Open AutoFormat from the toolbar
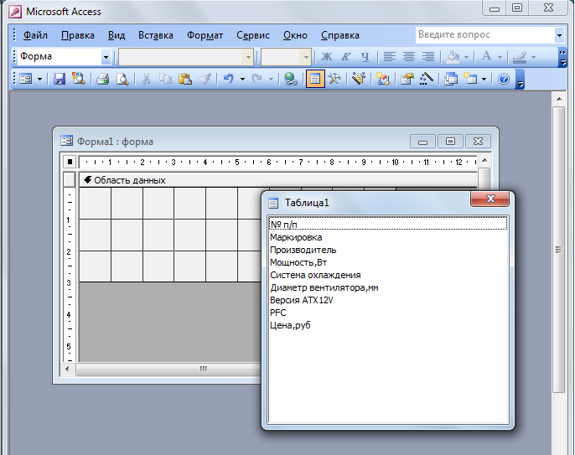Viewport: 575px width, 455px height. point(359,79)
